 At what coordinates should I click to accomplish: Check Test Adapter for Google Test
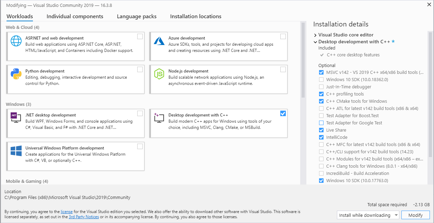(x=321, y=123)
